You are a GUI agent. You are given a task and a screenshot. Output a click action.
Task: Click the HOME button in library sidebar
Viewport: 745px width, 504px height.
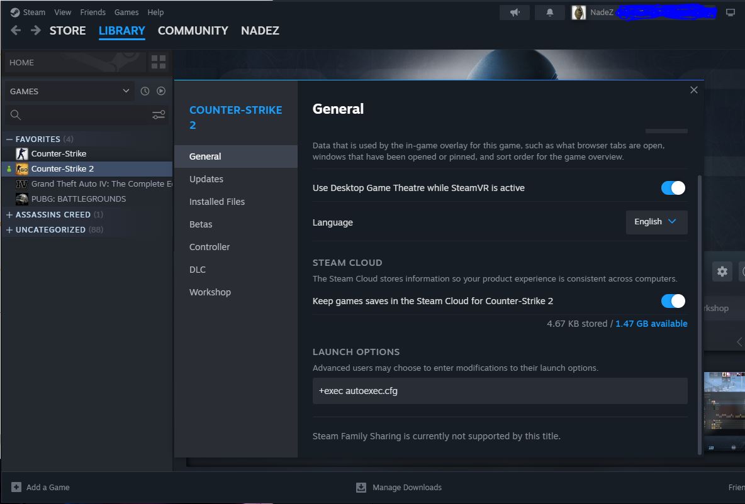[75, 62]
